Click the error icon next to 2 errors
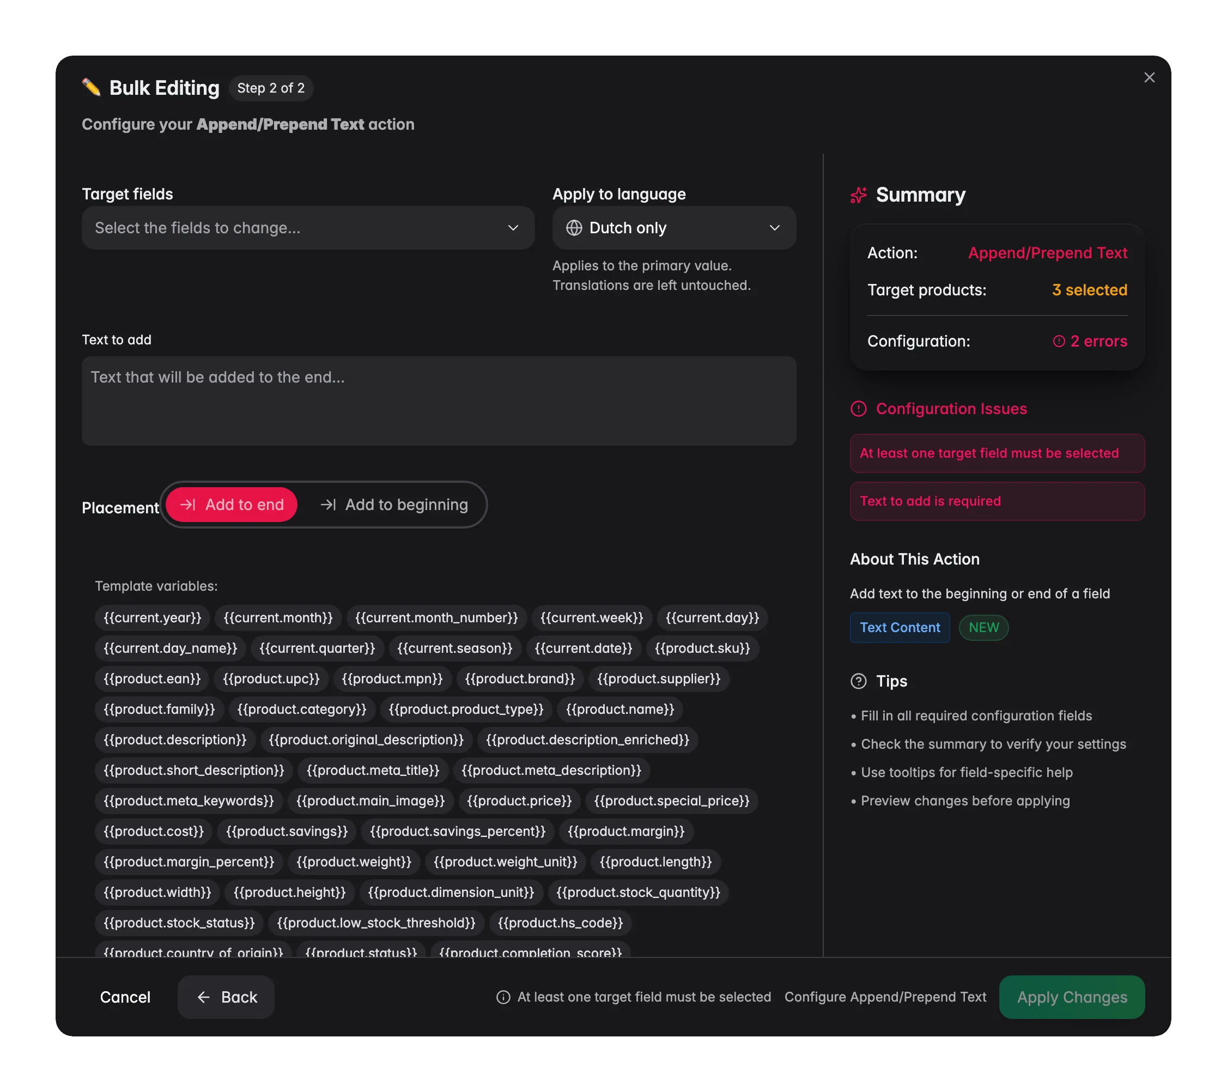This screenshot has width=1227, height=1092. pyautogui.click(x=1059, y=341)
